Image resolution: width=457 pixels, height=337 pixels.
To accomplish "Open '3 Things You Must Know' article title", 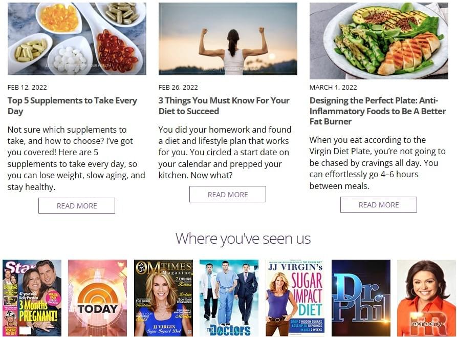I will point(224,106).
